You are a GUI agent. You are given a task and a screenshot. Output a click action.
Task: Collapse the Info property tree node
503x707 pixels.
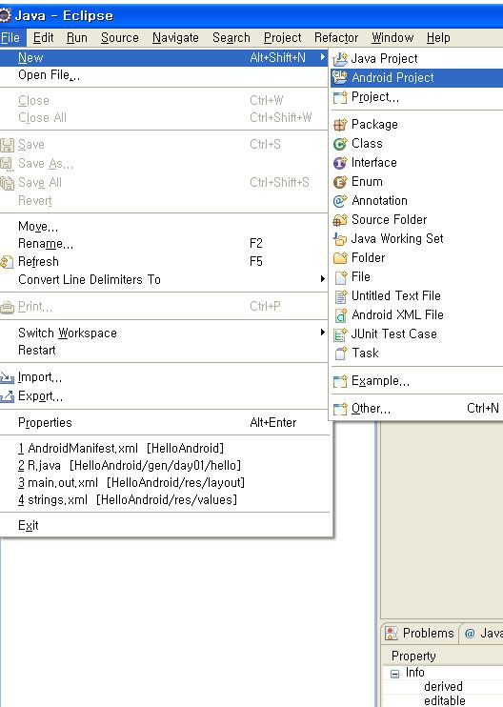click(394, 674)
